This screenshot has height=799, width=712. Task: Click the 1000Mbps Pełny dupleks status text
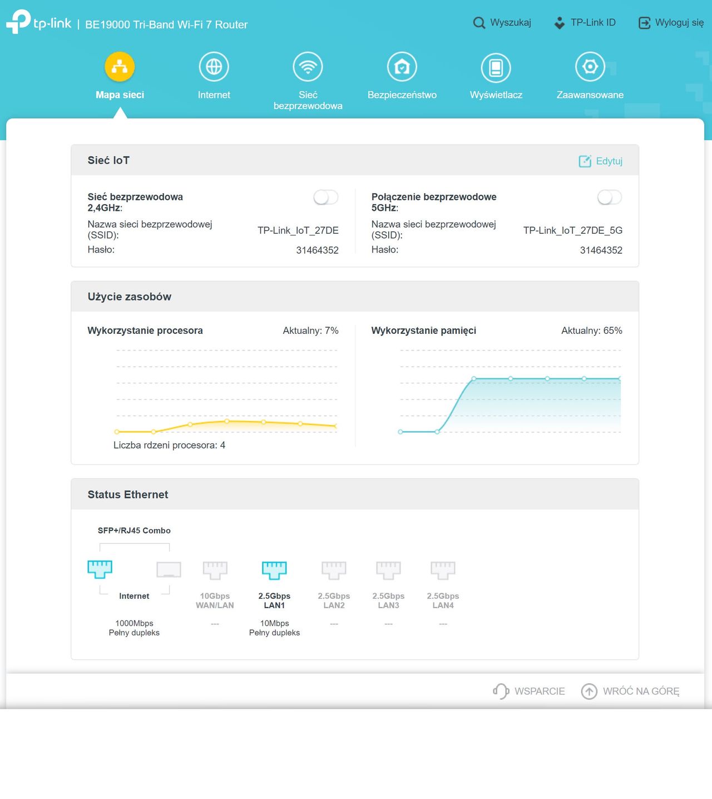click(x=134, y=628)
